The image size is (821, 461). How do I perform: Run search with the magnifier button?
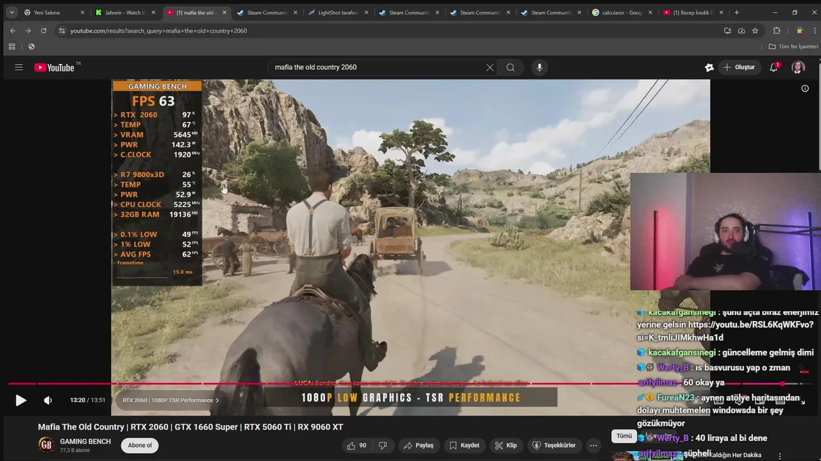pyautogui.click(x=511, y=67)
